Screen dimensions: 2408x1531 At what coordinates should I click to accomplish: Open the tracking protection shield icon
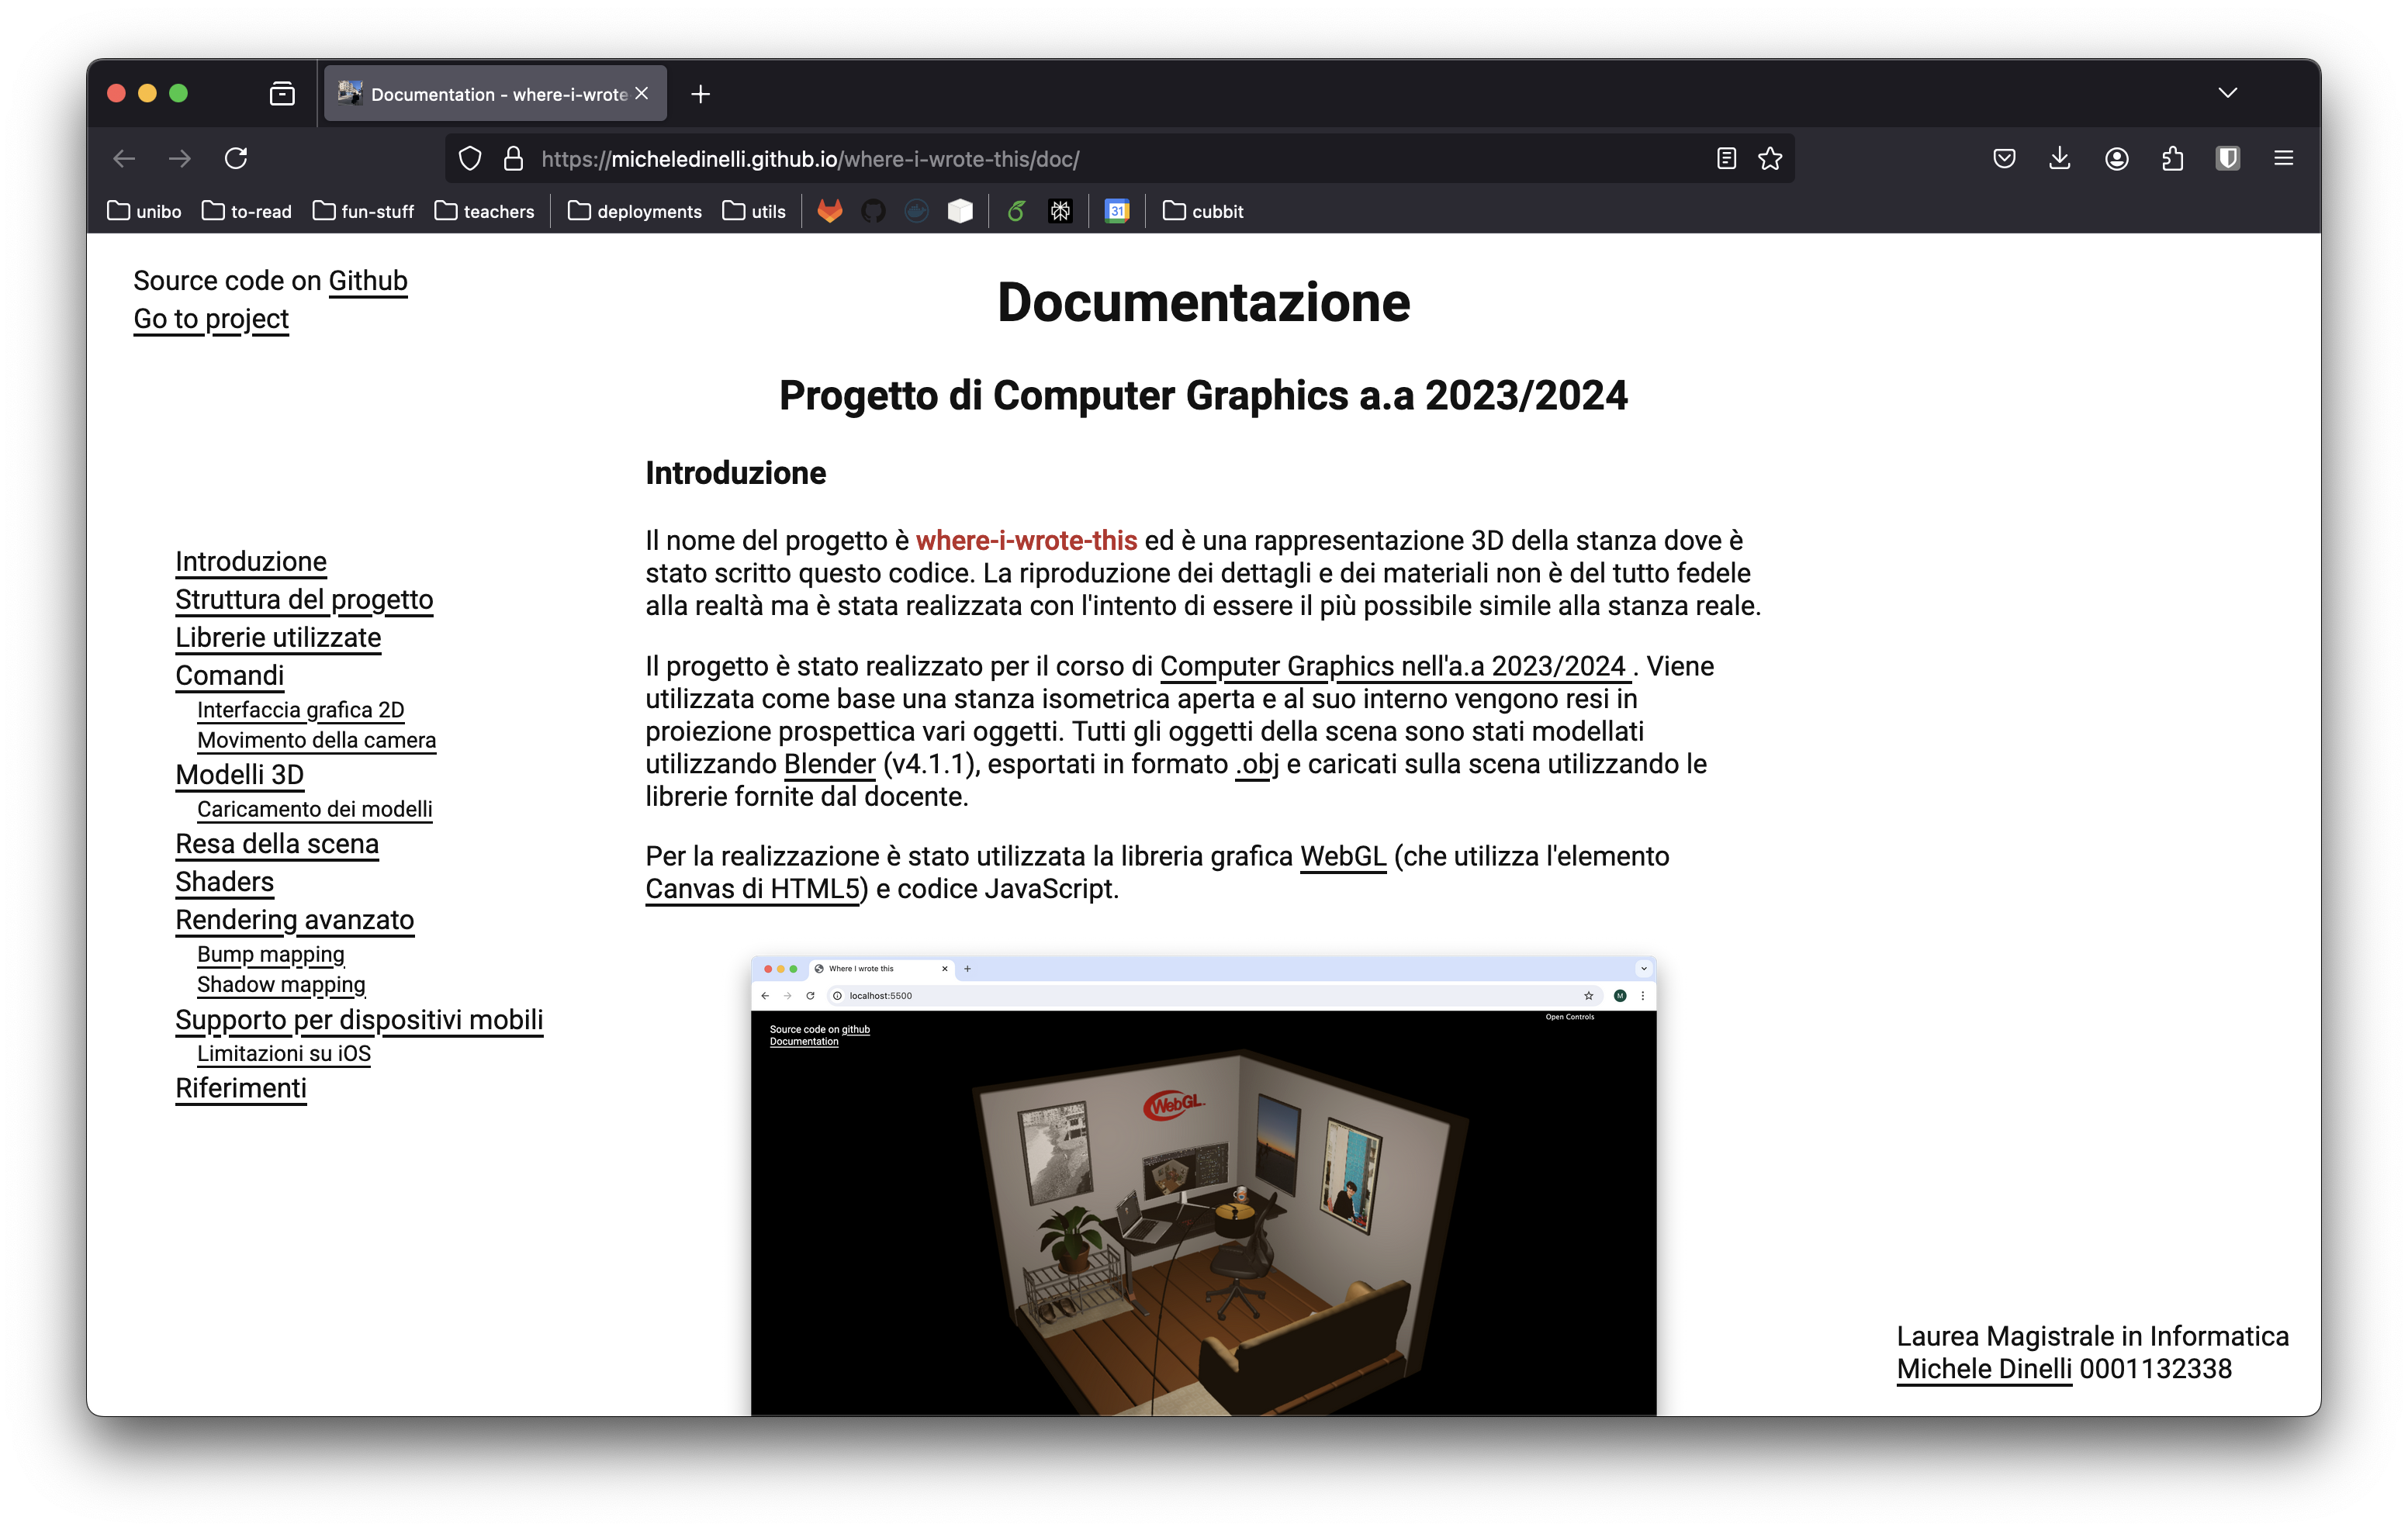(470, 159)
